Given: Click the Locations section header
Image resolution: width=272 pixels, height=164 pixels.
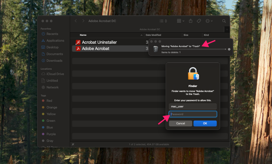Looking at the screenshot, I should point(46,69).
